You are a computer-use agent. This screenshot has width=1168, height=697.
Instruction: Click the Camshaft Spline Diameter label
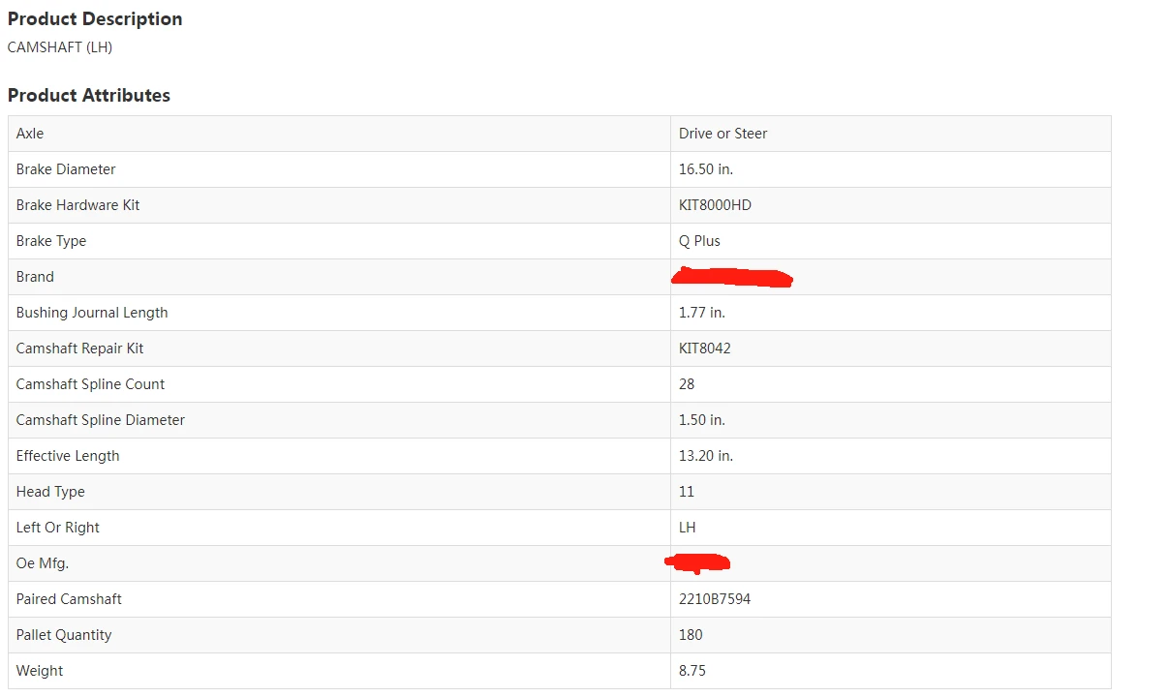tap(101, 420)
